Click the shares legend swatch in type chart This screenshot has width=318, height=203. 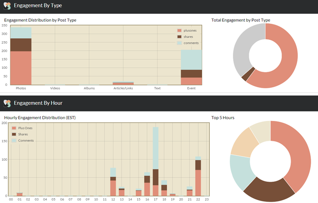[x=179, y=37]
